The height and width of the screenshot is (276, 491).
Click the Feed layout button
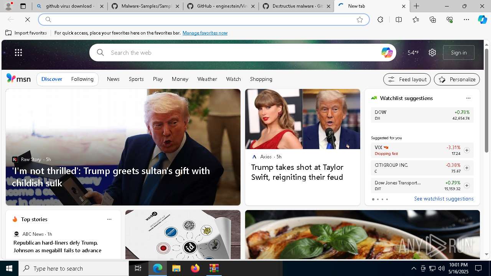pyautogui.click(x=407, y=79)
